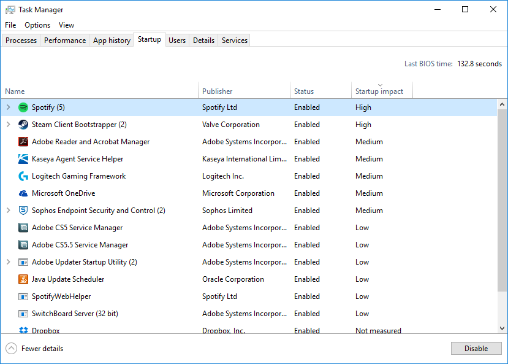
Task: Click the Dropbox icon
Action: 23,330
